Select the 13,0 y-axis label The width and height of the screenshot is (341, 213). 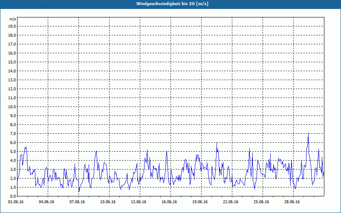pyautogui.click(x=12, y=80)
